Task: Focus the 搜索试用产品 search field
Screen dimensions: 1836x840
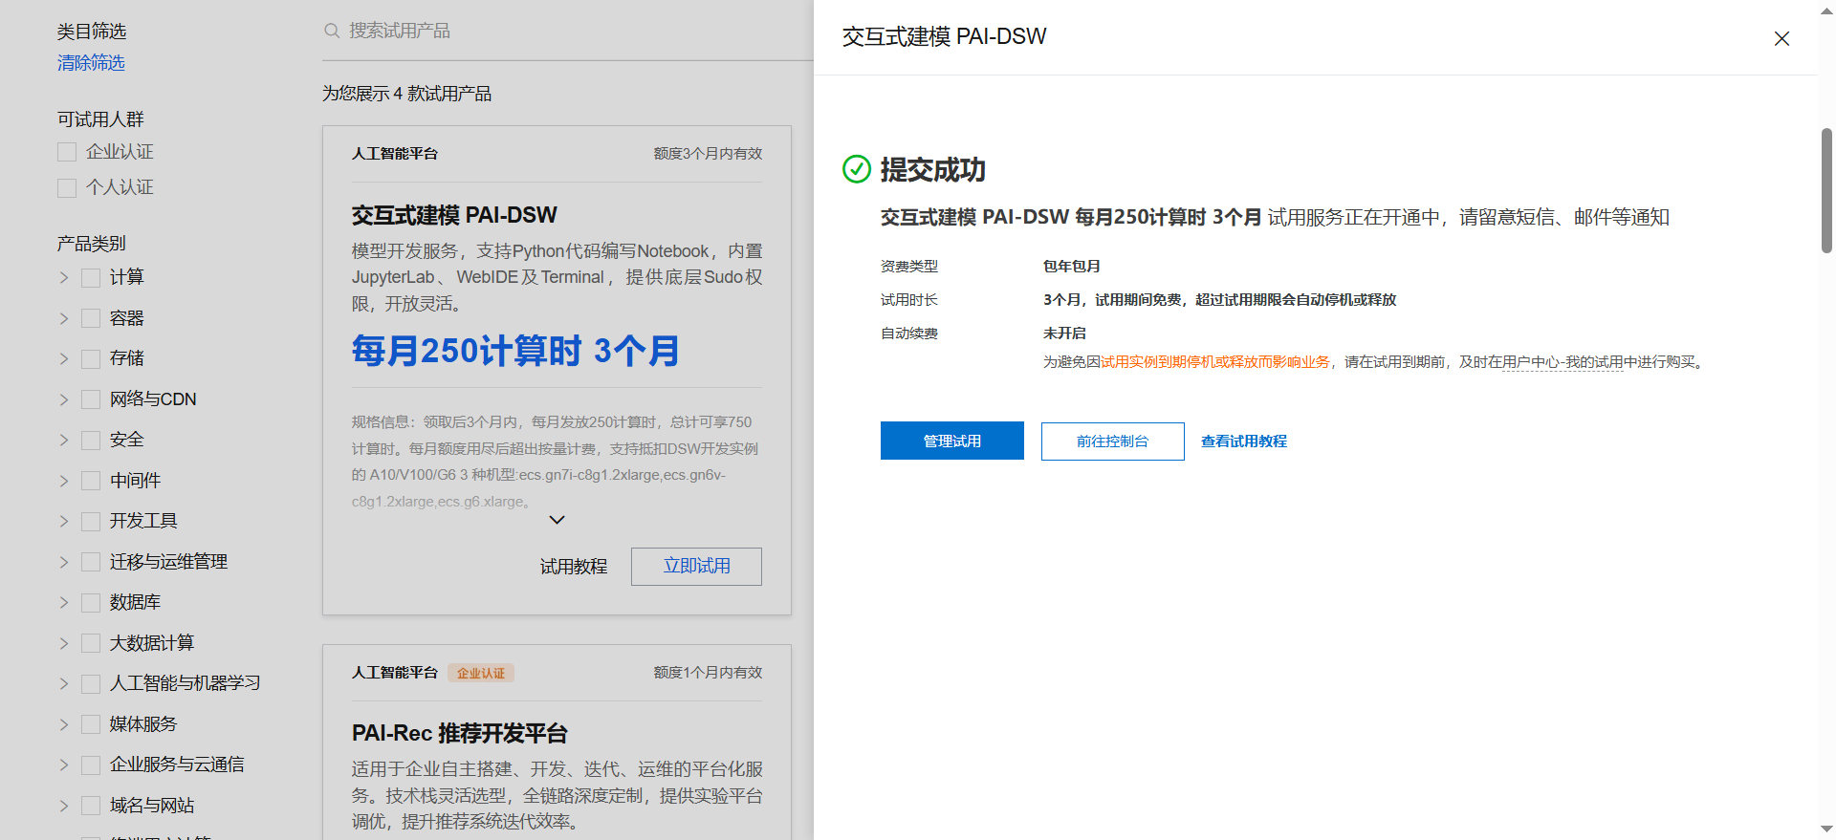Action: [x=568, y=31]
